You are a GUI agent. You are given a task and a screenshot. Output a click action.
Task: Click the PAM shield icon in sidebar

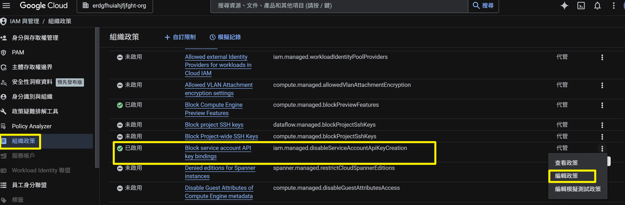pos(4,52)
